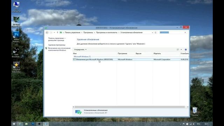
Task: Click Программы и компоненты breadcrumb
Action: click(x=106, y=33)
